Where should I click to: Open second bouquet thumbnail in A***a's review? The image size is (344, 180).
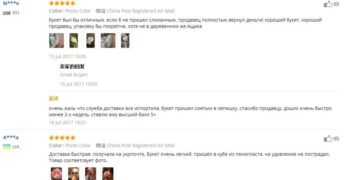[x=74, y=174]
